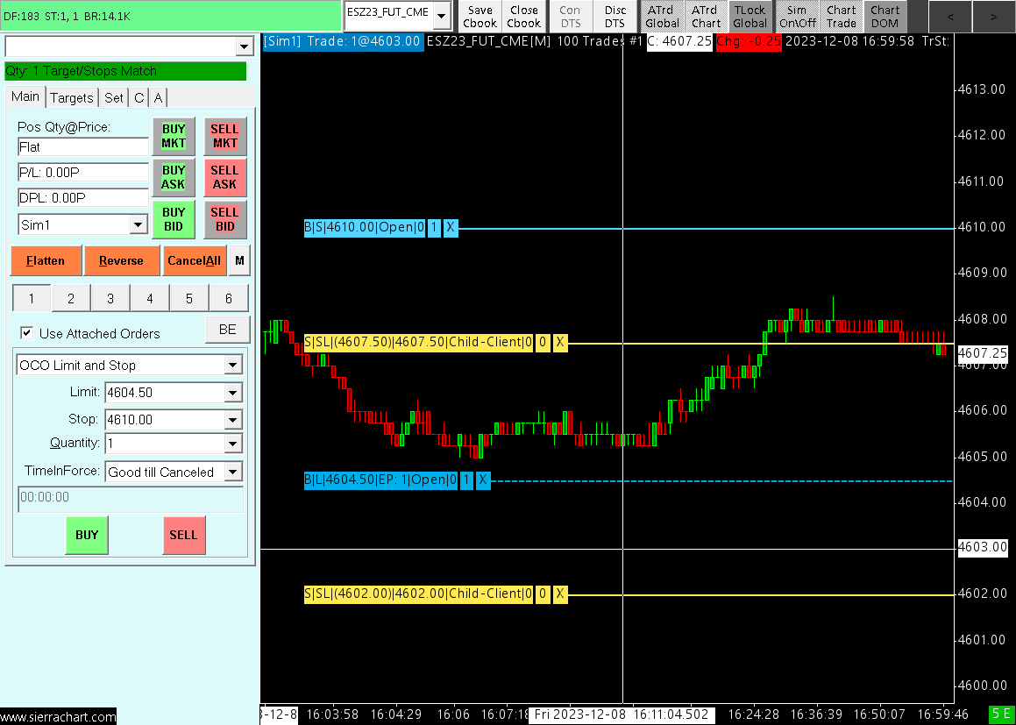
Task: Click BUY ASK button
Action: 174,178
